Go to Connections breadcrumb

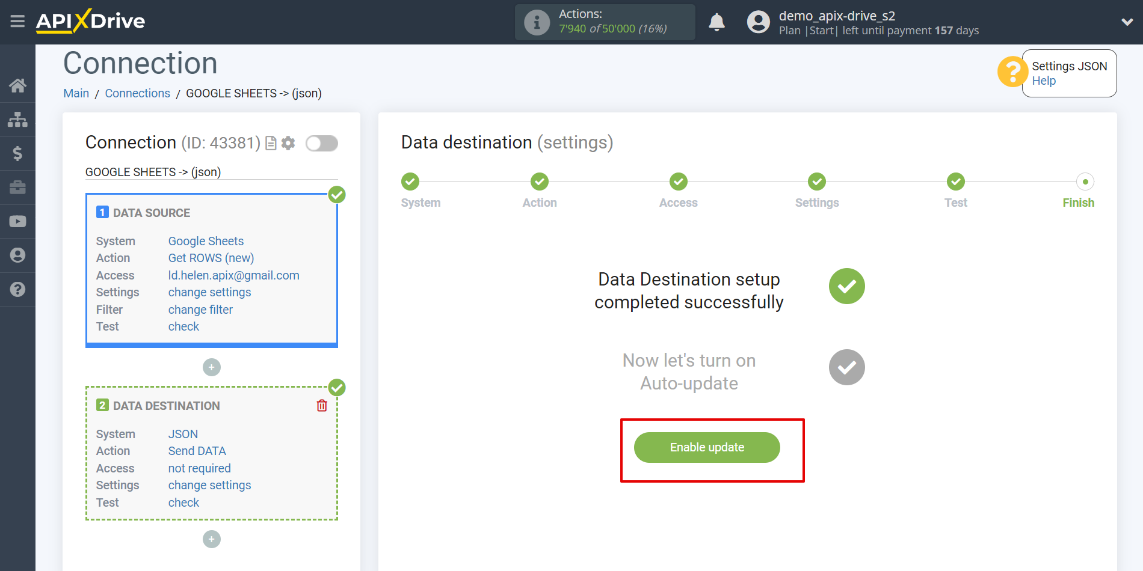point(138,93)
